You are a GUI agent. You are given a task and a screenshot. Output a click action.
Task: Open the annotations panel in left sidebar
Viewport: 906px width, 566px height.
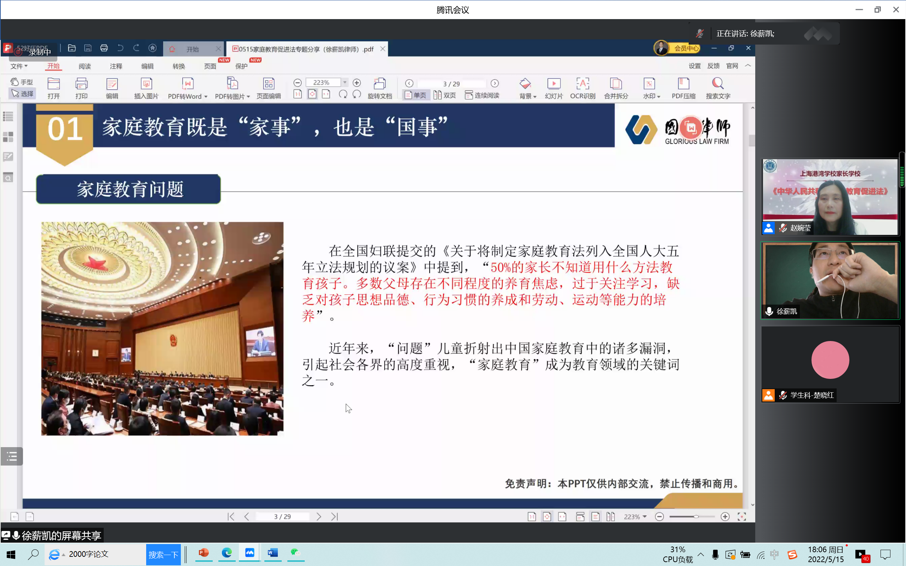[8, 156]
